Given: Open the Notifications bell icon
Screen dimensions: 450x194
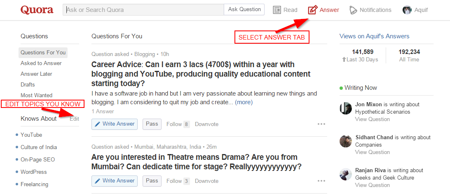Looking at the screenshot, I should coord(353,10).
